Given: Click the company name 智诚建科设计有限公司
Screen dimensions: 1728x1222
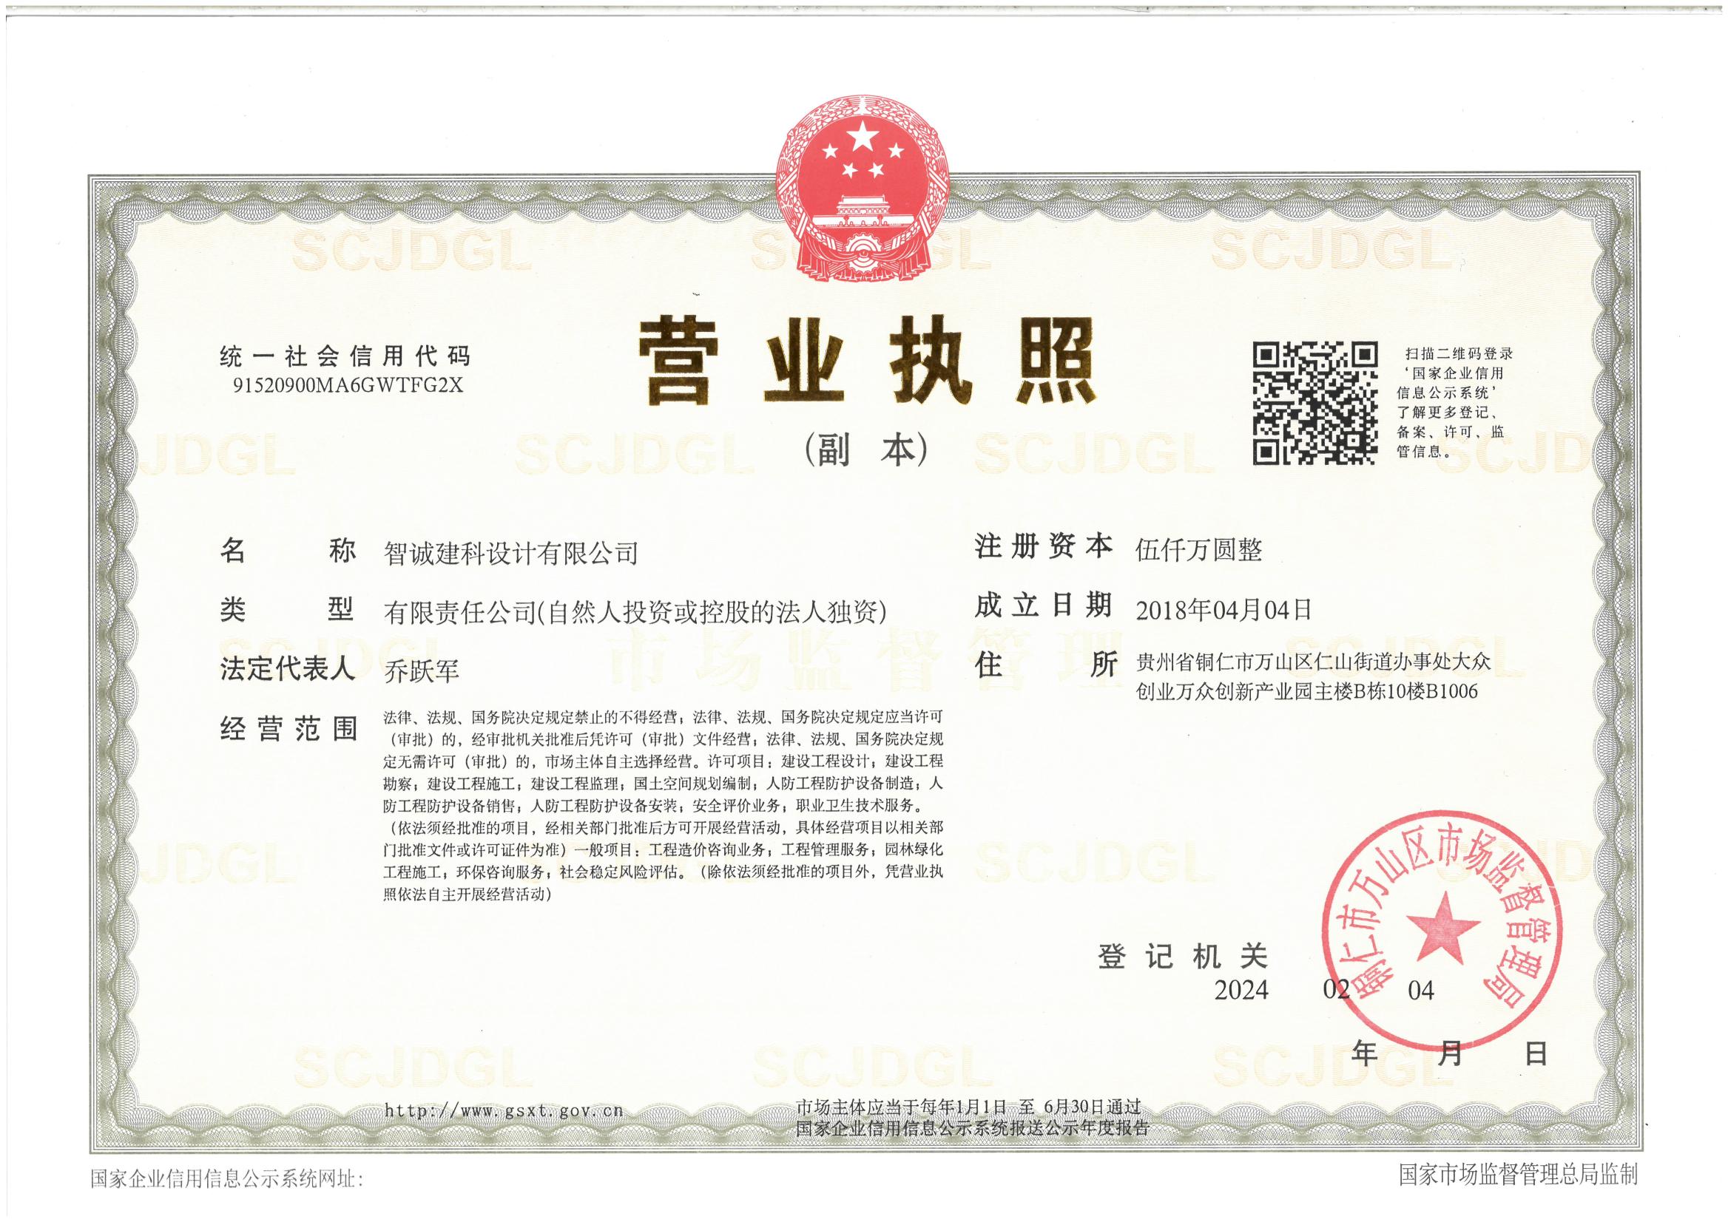Looking at the screenshot, I should 511,553.
